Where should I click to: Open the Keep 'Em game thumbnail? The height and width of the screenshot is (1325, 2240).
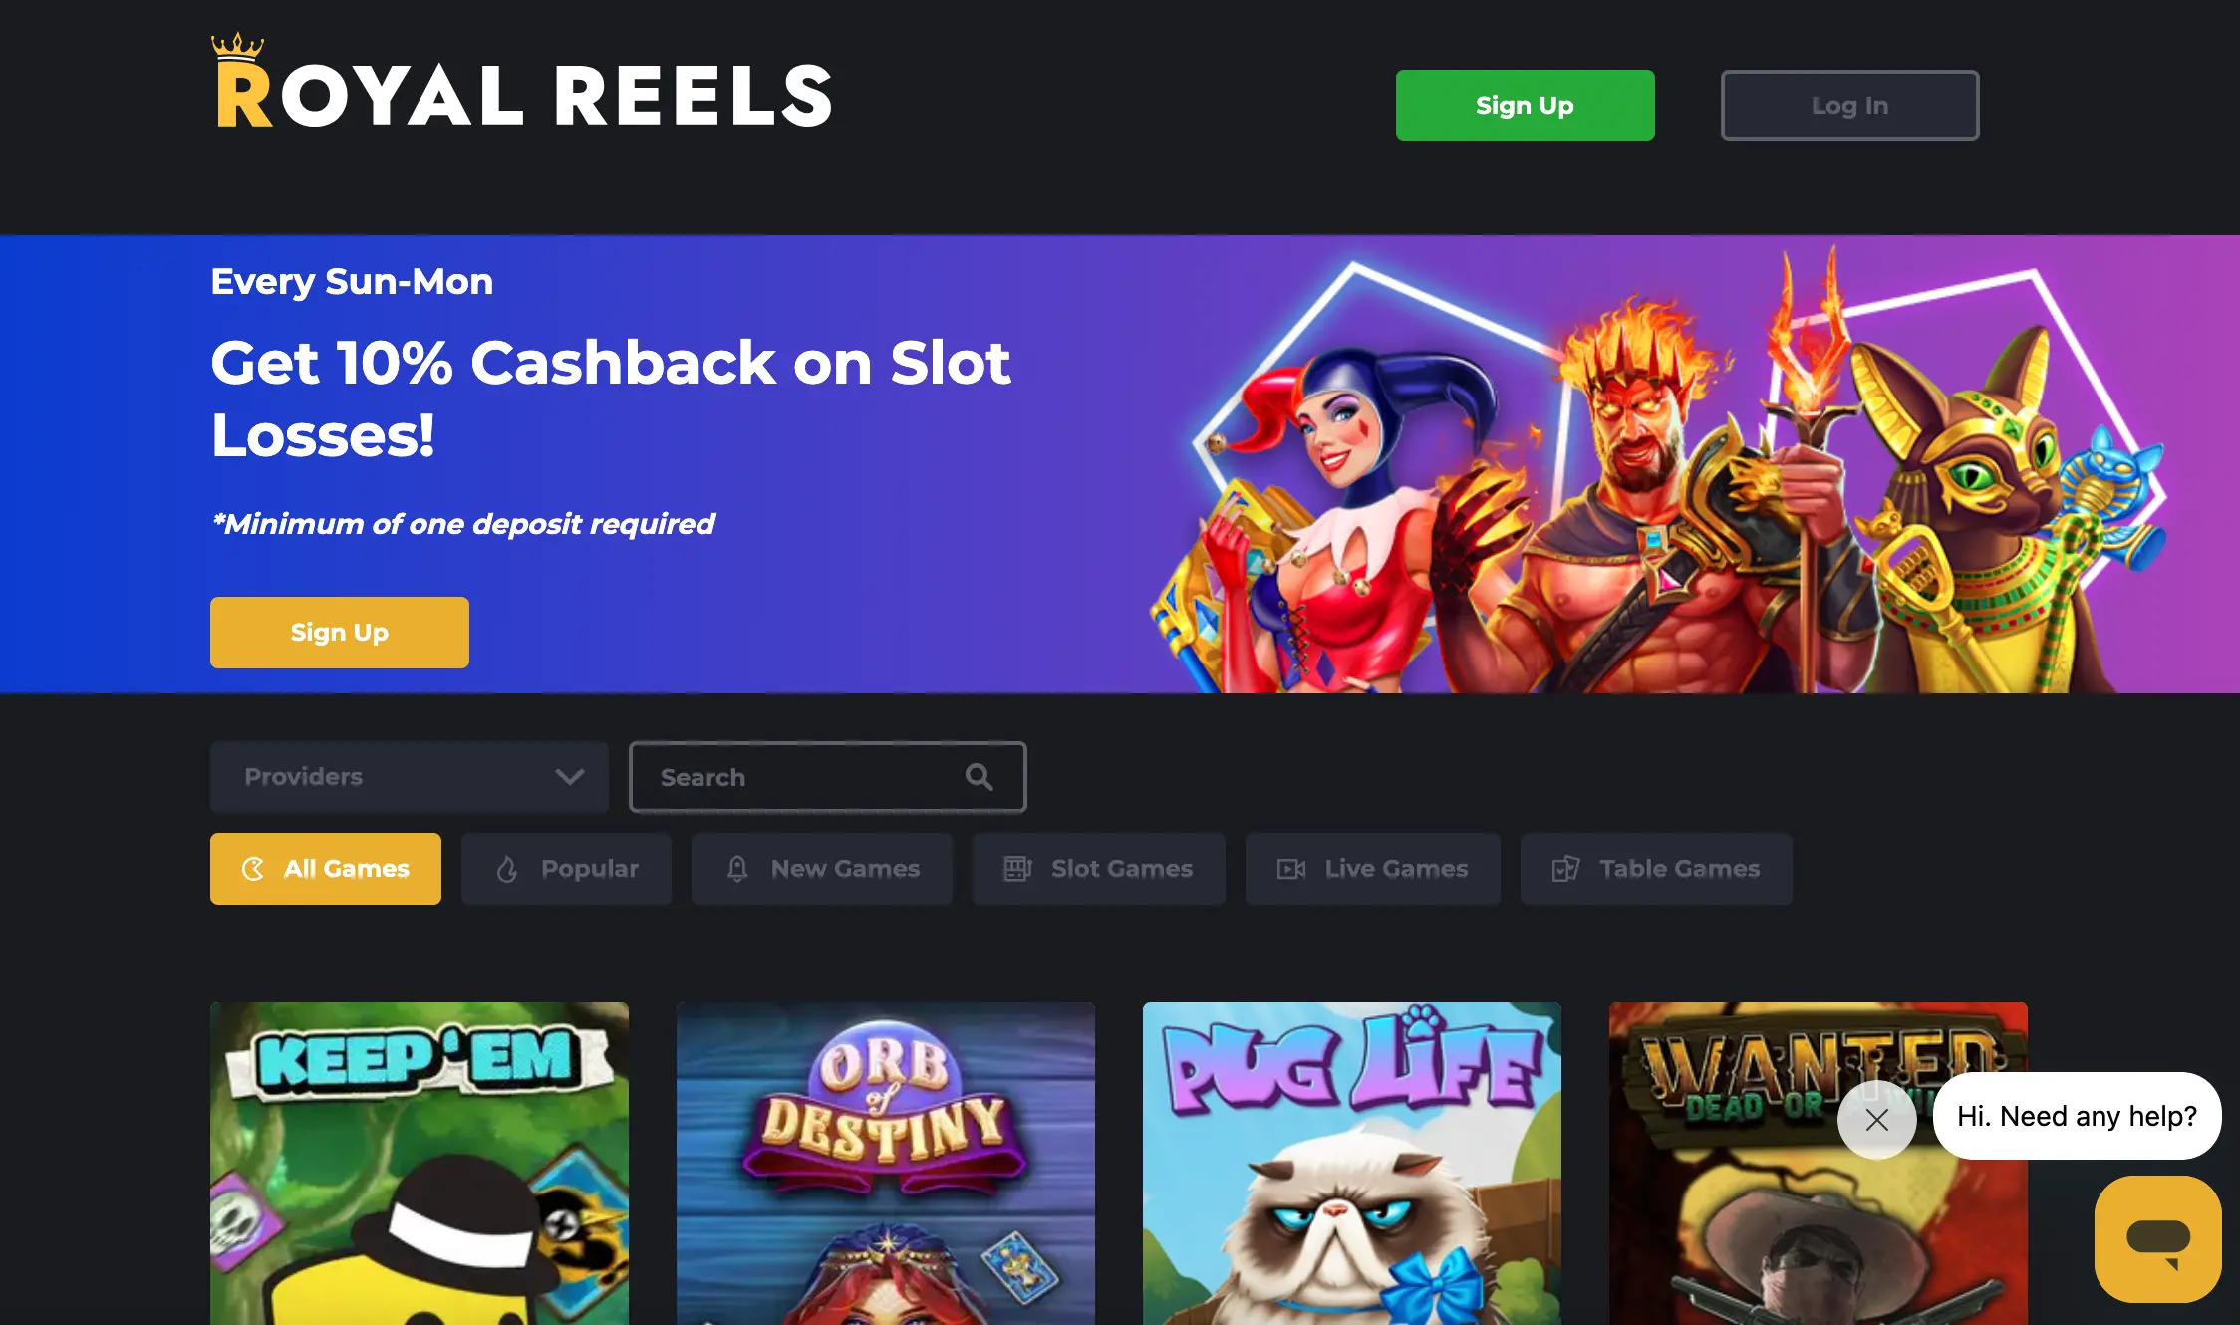[x=420, y=1164]
